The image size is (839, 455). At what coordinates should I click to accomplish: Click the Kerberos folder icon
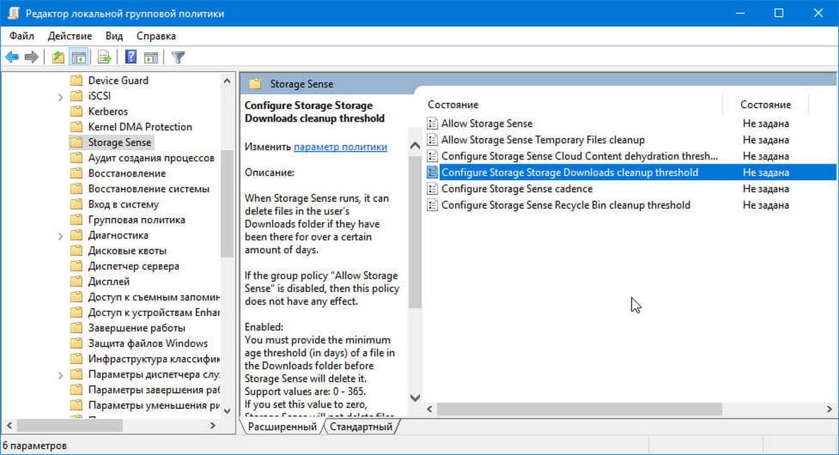(76, 111)
